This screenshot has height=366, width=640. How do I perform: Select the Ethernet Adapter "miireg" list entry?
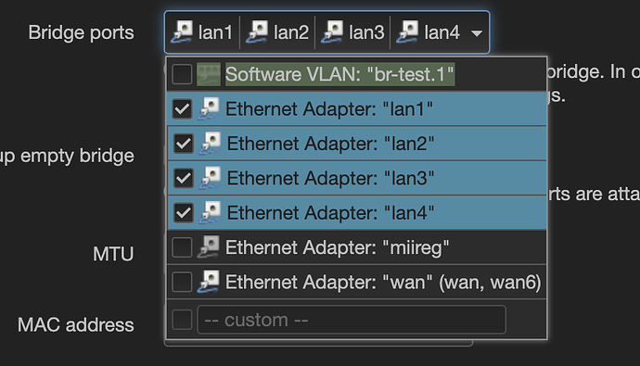pyautogui.click(x=357, y=247)
